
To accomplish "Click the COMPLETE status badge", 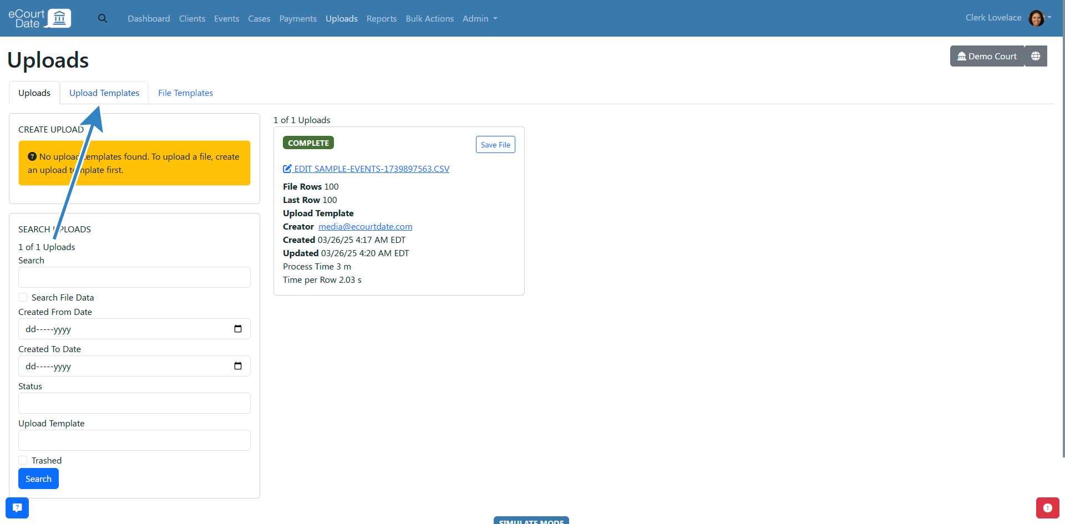I will [308, 143].
